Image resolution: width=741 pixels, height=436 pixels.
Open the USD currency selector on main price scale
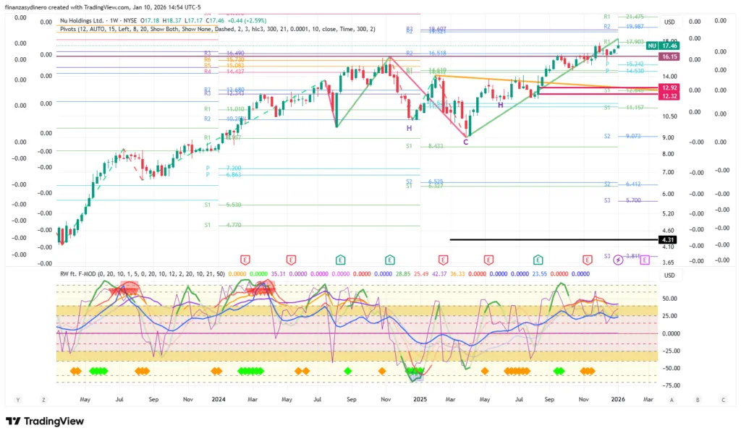tap(669, 22)
